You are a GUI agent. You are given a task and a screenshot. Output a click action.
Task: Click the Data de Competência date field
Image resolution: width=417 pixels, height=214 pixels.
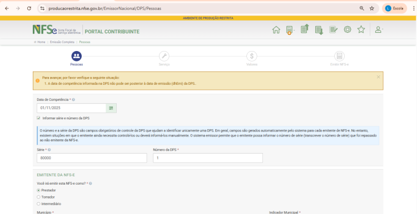[x=72, y=108]
